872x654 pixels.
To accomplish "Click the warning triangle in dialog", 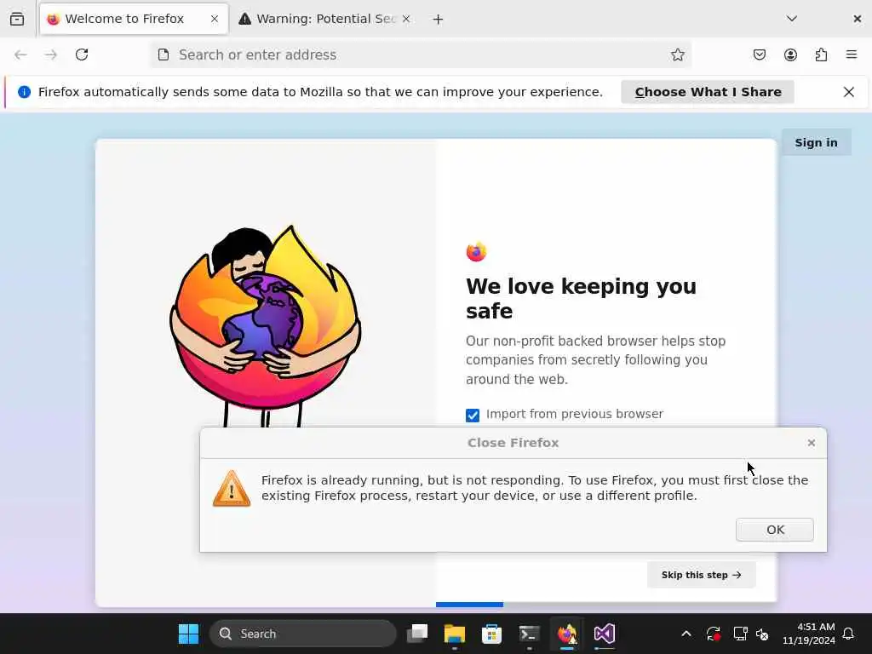I will click(232, 488).
